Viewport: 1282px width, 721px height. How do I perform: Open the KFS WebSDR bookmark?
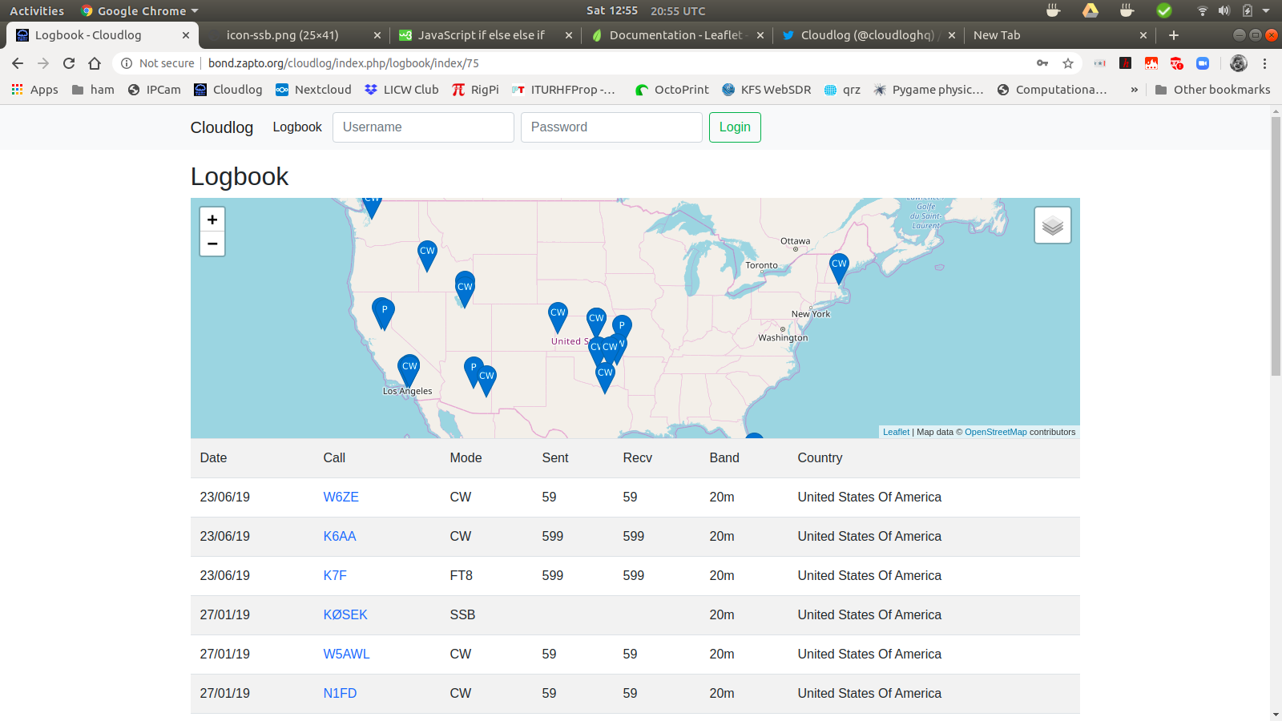[x=767, y=90]
